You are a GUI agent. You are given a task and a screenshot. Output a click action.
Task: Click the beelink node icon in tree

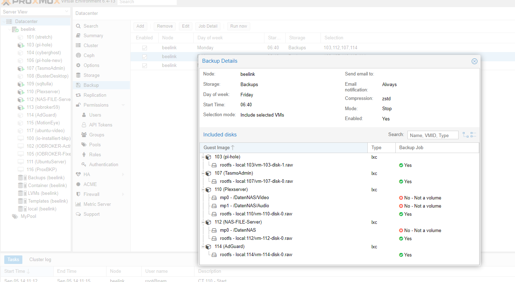[15, 29]
